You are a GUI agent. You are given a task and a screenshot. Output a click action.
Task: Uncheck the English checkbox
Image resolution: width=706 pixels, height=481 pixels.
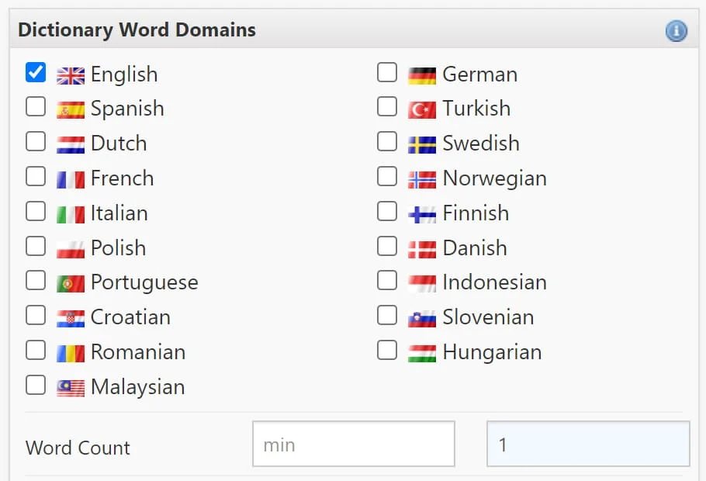(x=36, y=72)
